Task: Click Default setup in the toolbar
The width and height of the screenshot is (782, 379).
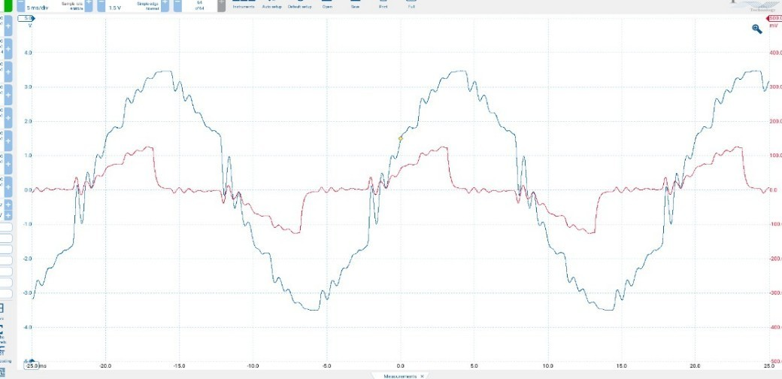Action: click(300, 5)
